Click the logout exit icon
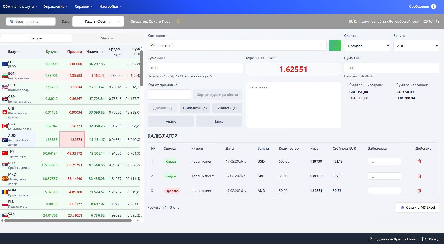Screen dimensions: 444x244 point(424,239)
